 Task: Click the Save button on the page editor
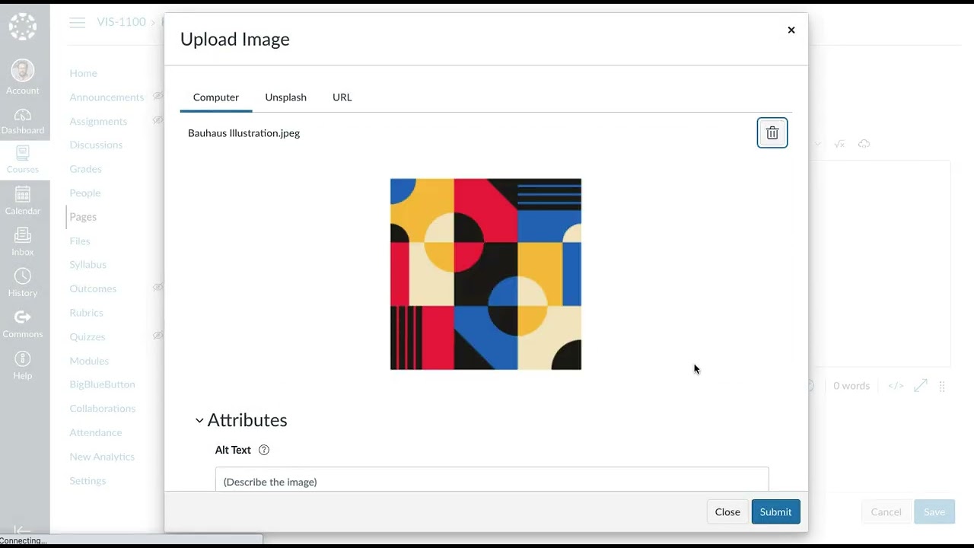(x=934, y=511)
